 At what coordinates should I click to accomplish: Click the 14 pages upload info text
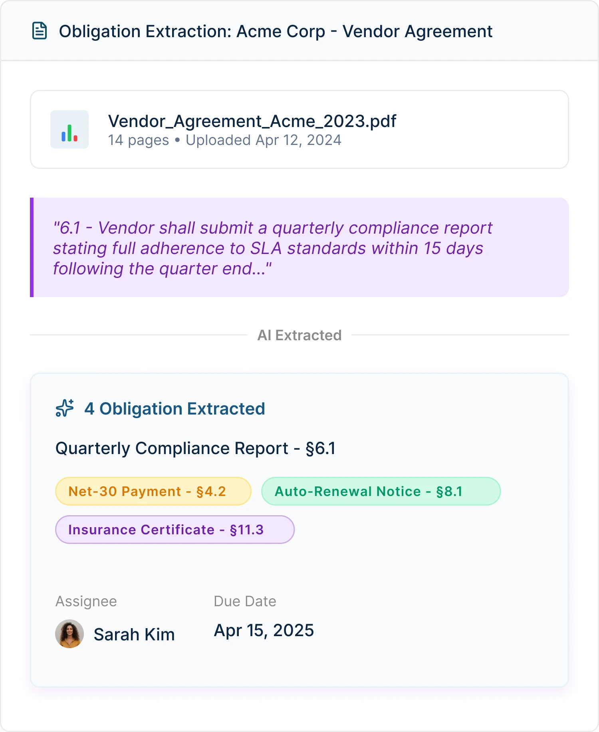(225, 140)
